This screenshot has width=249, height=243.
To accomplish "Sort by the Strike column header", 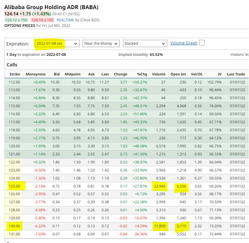I will 15,74.
